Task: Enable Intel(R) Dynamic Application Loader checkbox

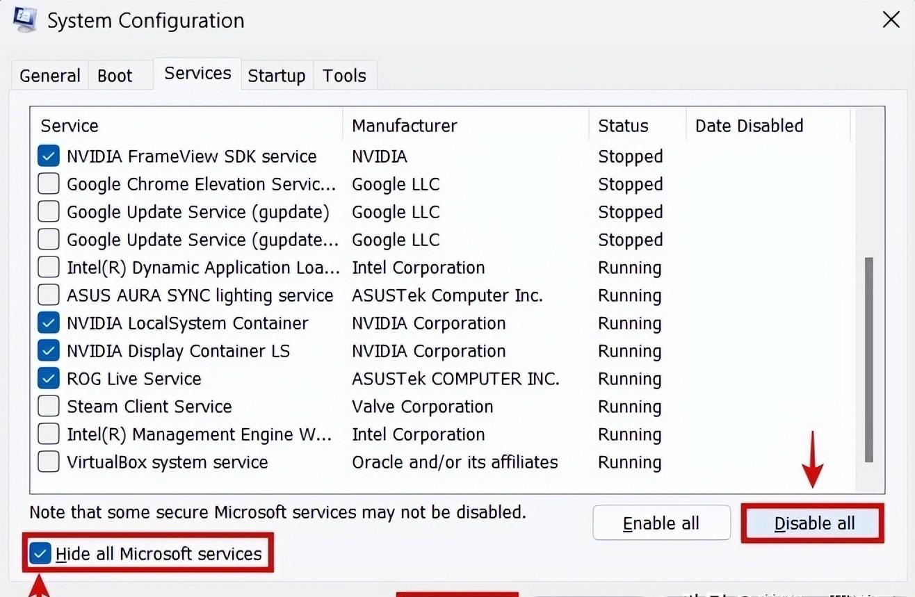Action: (x=48, y=268)
